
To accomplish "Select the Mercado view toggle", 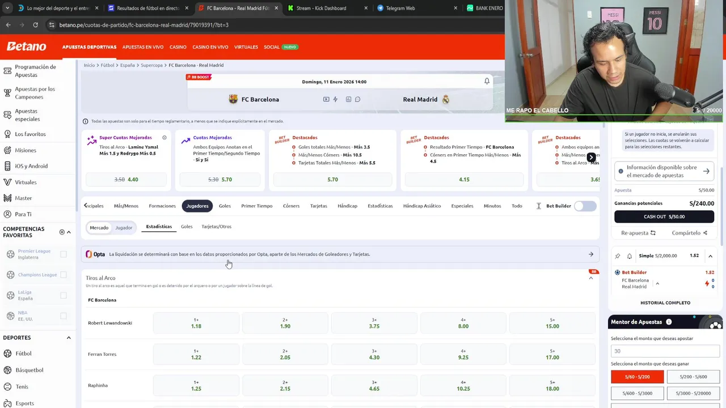I will [99, 228].
